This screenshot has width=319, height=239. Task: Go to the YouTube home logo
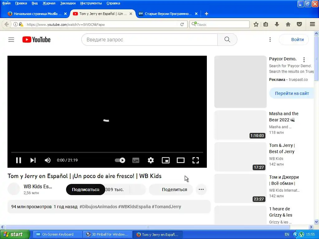[x=36, y=40]
